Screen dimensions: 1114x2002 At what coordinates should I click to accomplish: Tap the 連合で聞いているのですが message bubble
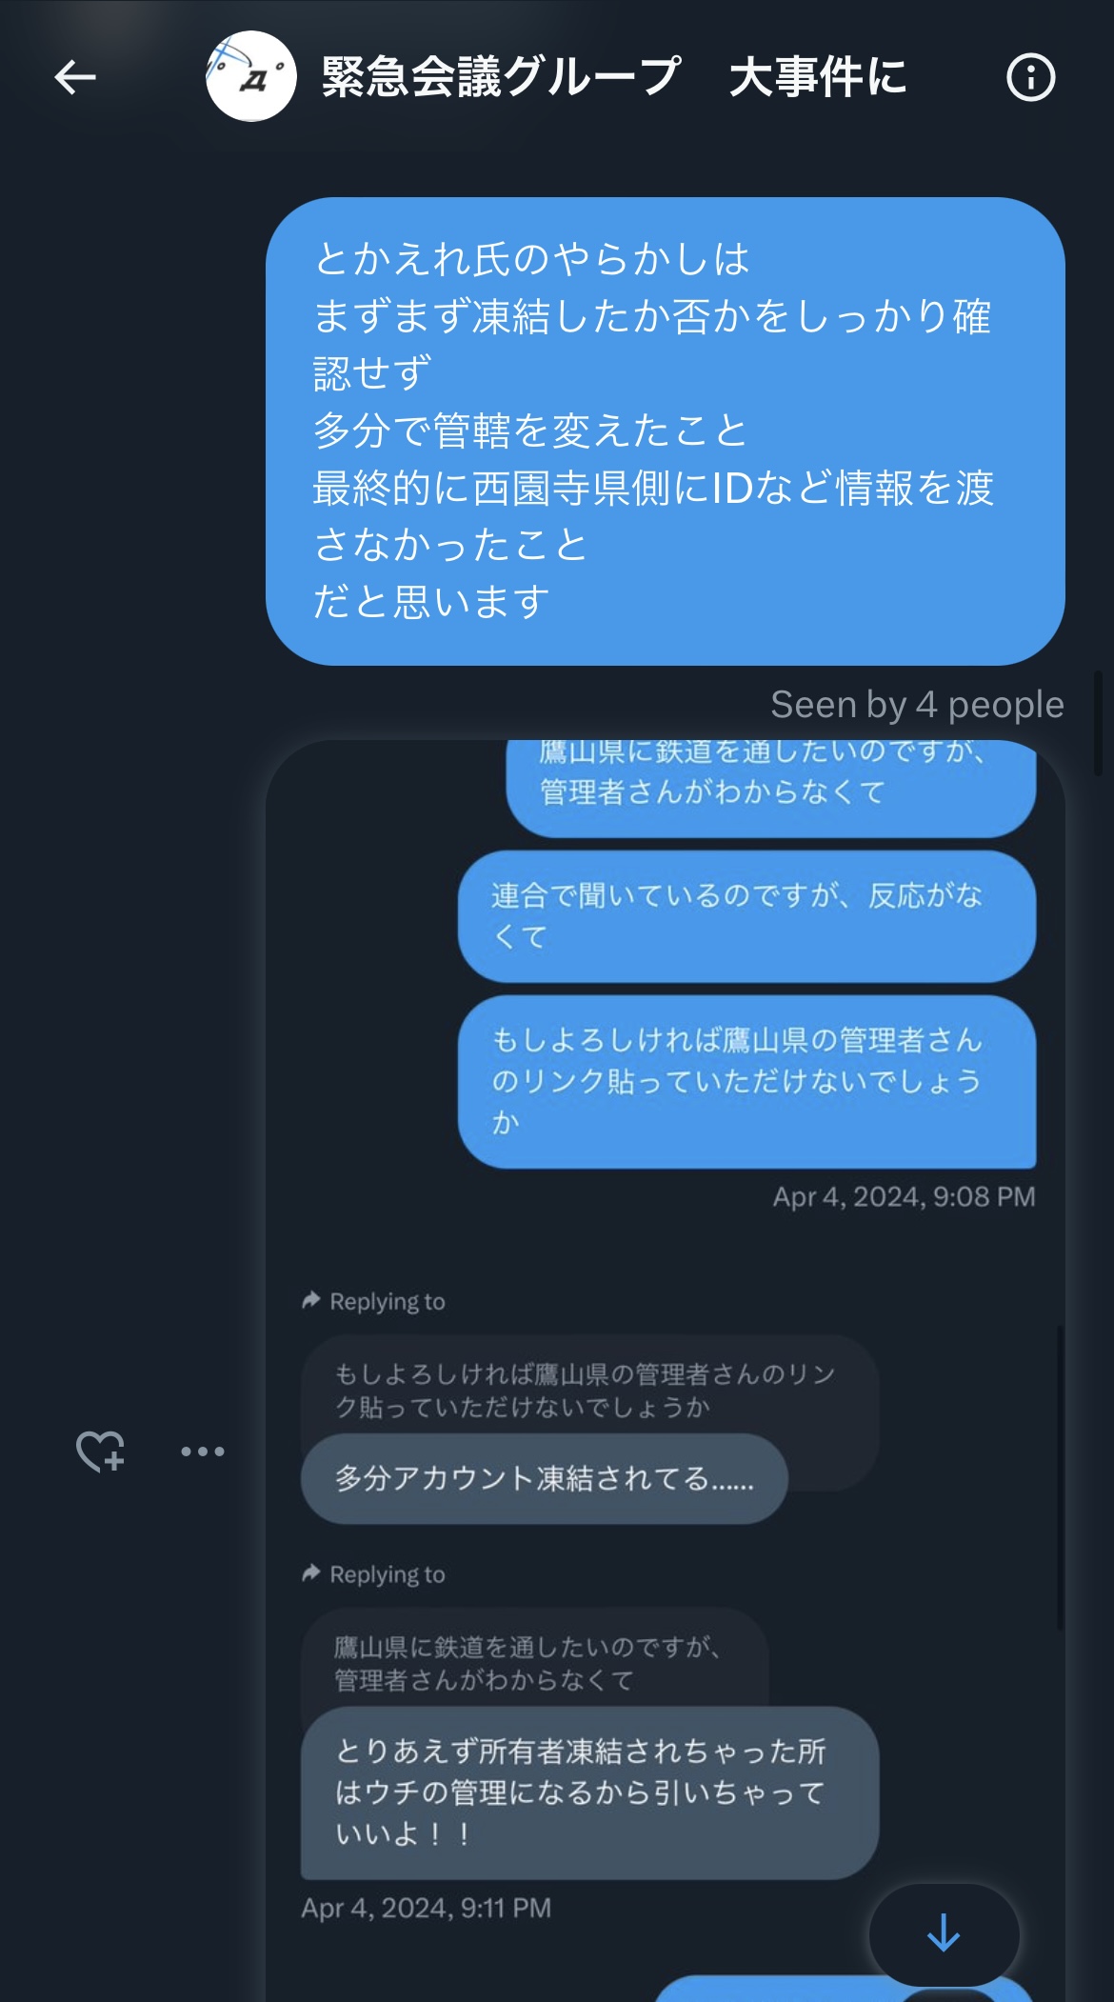coord(746,916)
